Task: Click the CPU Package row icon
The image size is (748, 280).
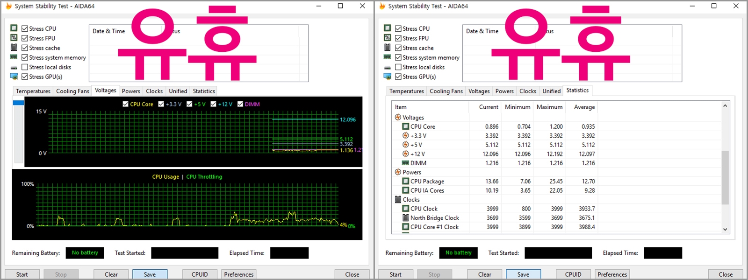Action: [405, 181]
